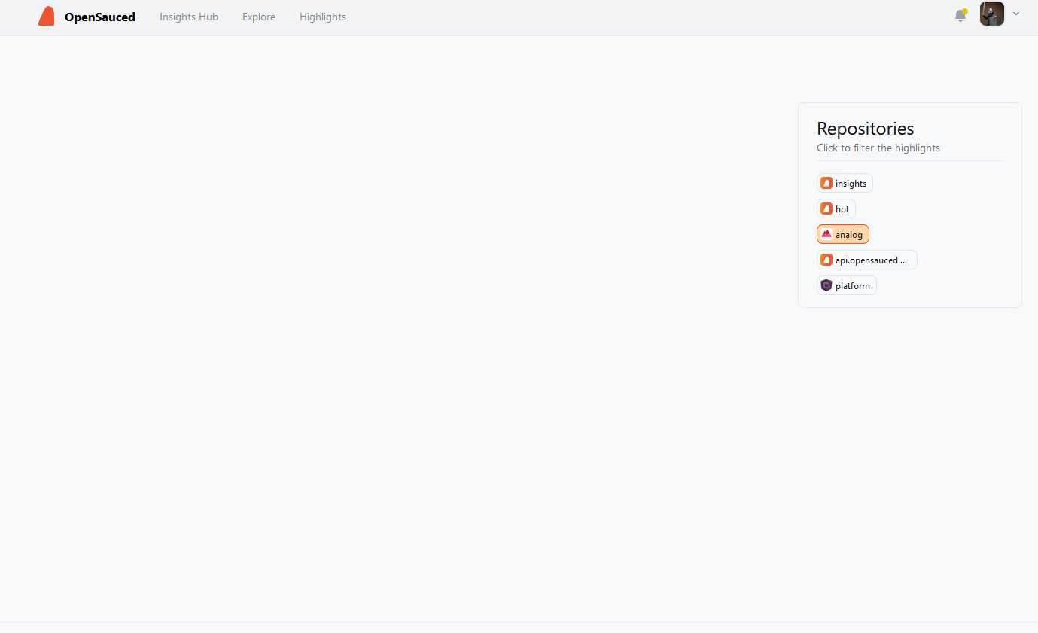Toggle the platform repository filter
Image resolution: width=1038 pixels, height=633 pixels.
(846, 285)
